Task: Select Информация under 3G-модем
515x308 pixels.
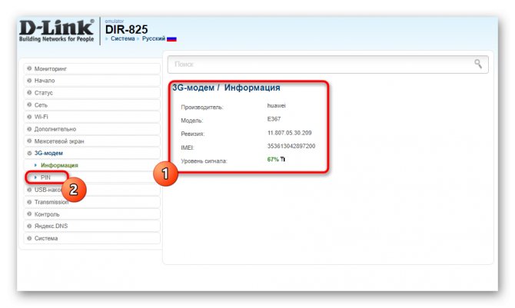Action: point(59,165)
